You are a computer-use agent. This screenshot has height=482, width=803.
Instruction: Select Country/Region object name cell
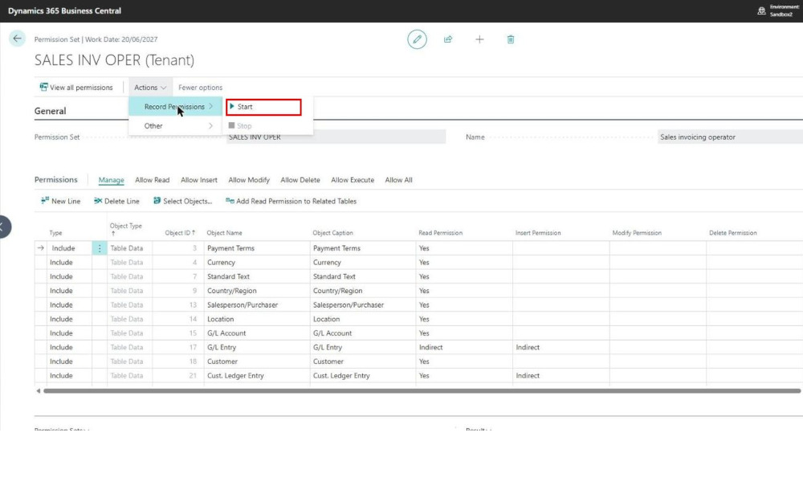(x=257, y=291)
